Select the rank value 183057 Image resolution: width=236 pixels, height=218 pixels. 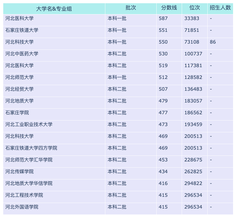(193, 101)
